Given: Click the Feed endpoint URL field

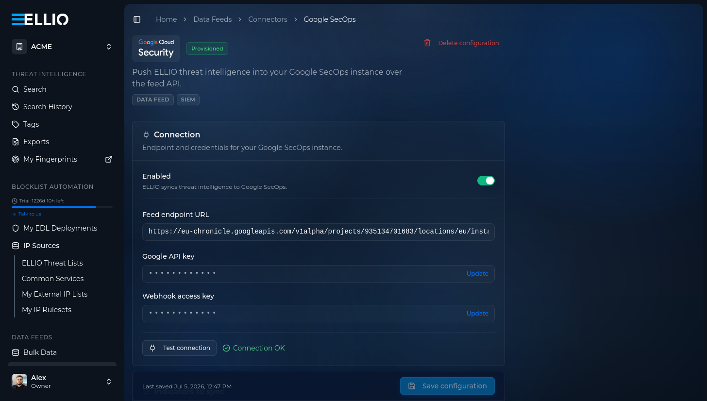Looking at the screenshot, I should point(319,232).
